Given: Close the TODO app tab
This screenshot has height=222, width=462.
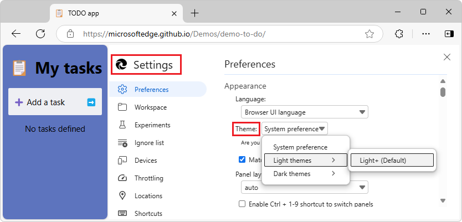Looking at the screenshot, I should 174,13.
